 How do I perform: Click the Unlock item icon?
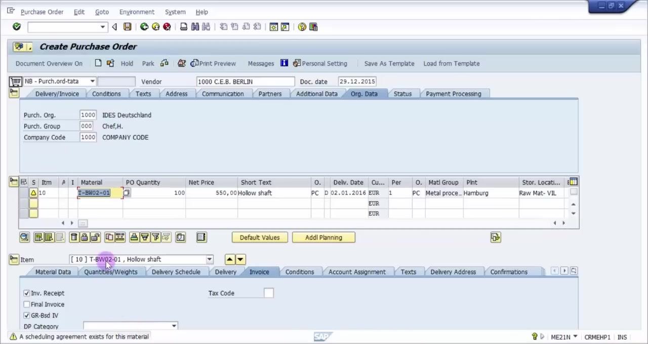coord(95,237)
